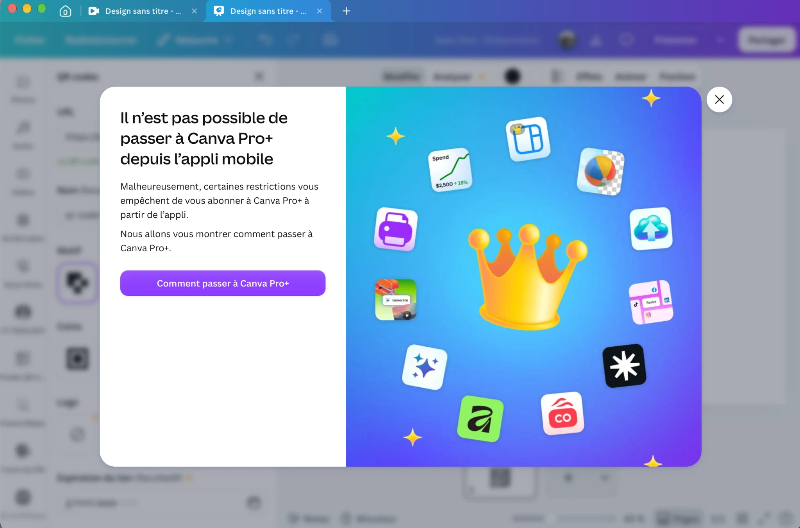Close the Canva Pro+ upgrade dialog
The height and width of the screenshot is (528, 800).
[719, 99]
